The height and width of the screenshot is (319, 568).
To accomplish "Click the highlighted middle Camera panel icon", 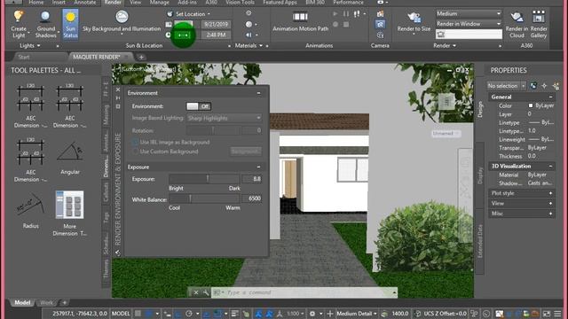I will [380, 24].
